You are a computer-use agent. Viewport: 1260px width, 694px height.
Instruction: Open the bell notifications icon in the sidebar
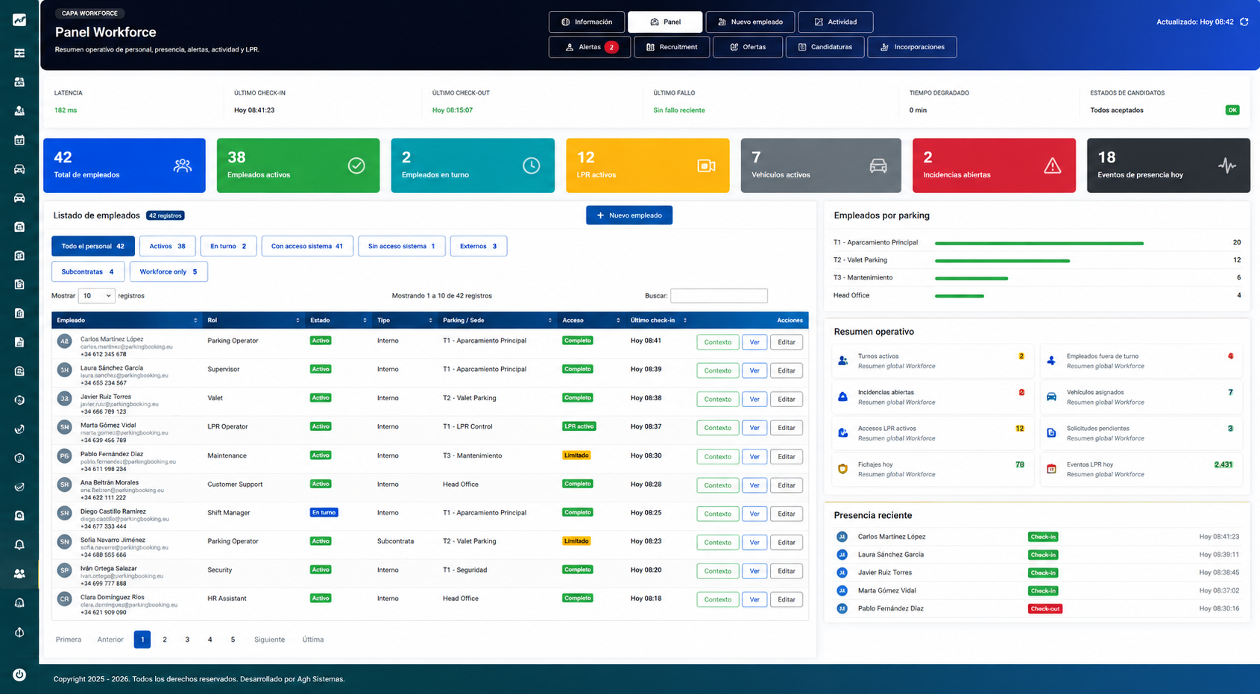pos(19,545)
